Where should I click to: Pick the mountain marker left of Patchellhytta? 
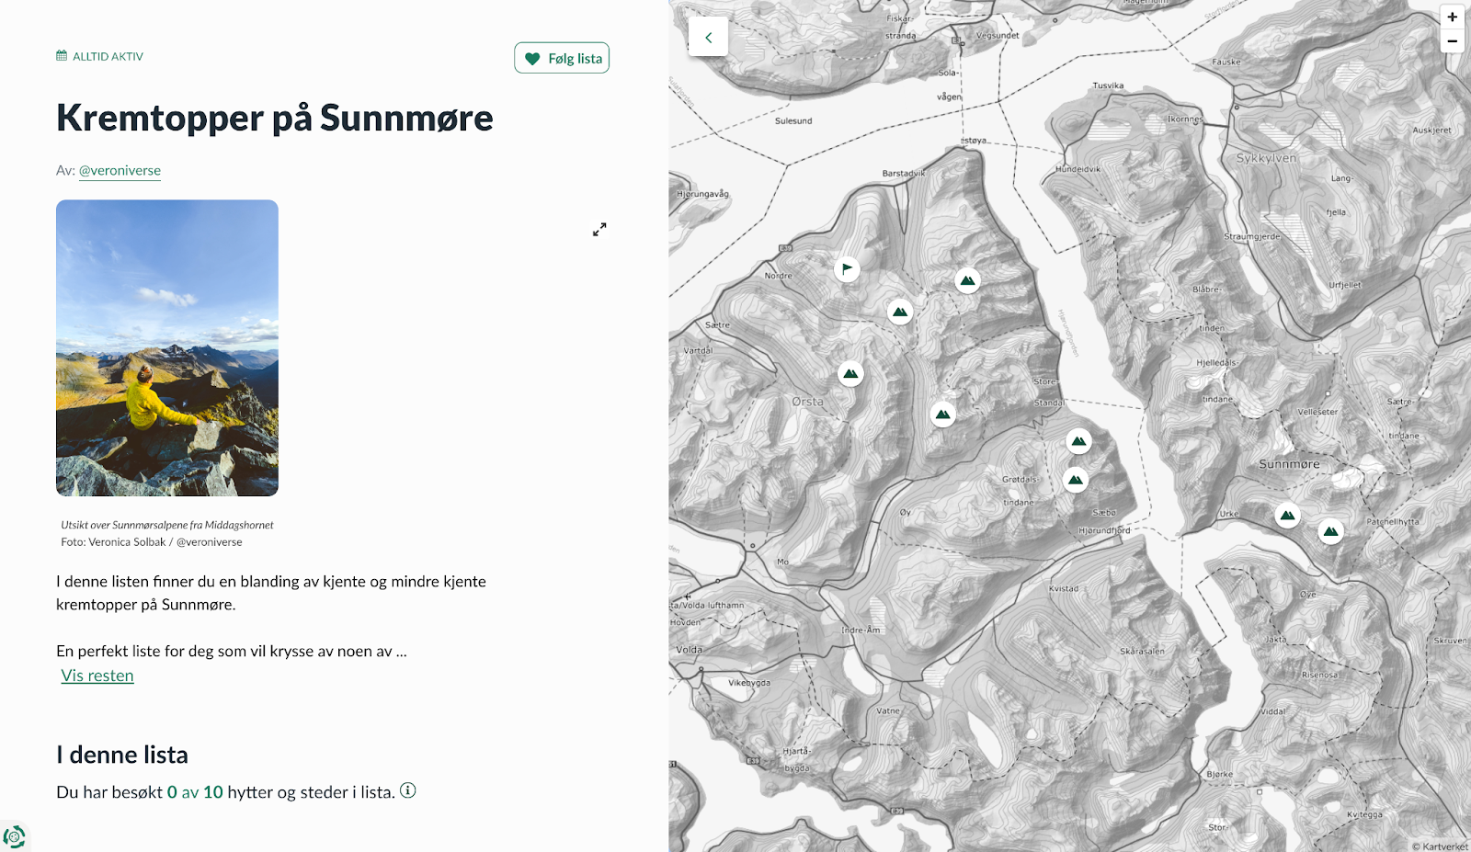click(x=1330, y=531)
